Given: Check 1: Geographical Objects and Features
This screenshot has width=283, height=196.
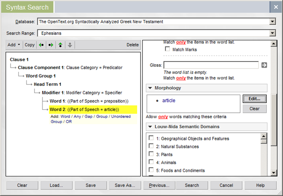Looking at the screenshot, I should point(152,138).
